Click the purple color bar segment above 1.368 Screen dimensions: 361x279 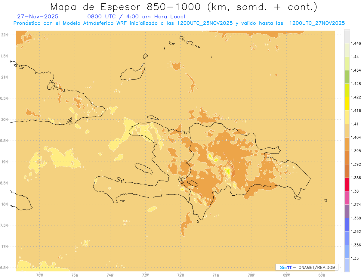(347, 211)
